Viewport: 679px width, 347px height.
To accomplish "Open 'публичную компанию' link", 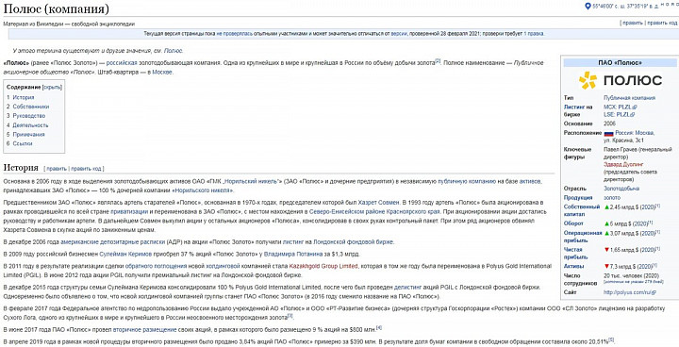I will [467, 181].
